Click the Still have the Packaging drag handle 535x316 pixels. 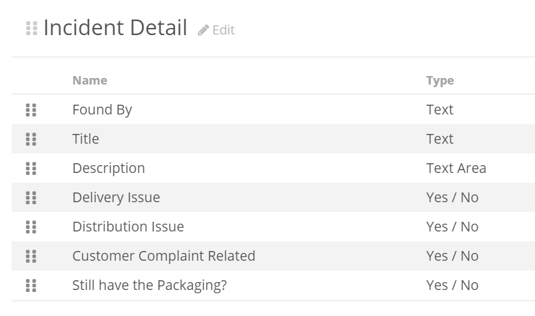coord(31,285)
